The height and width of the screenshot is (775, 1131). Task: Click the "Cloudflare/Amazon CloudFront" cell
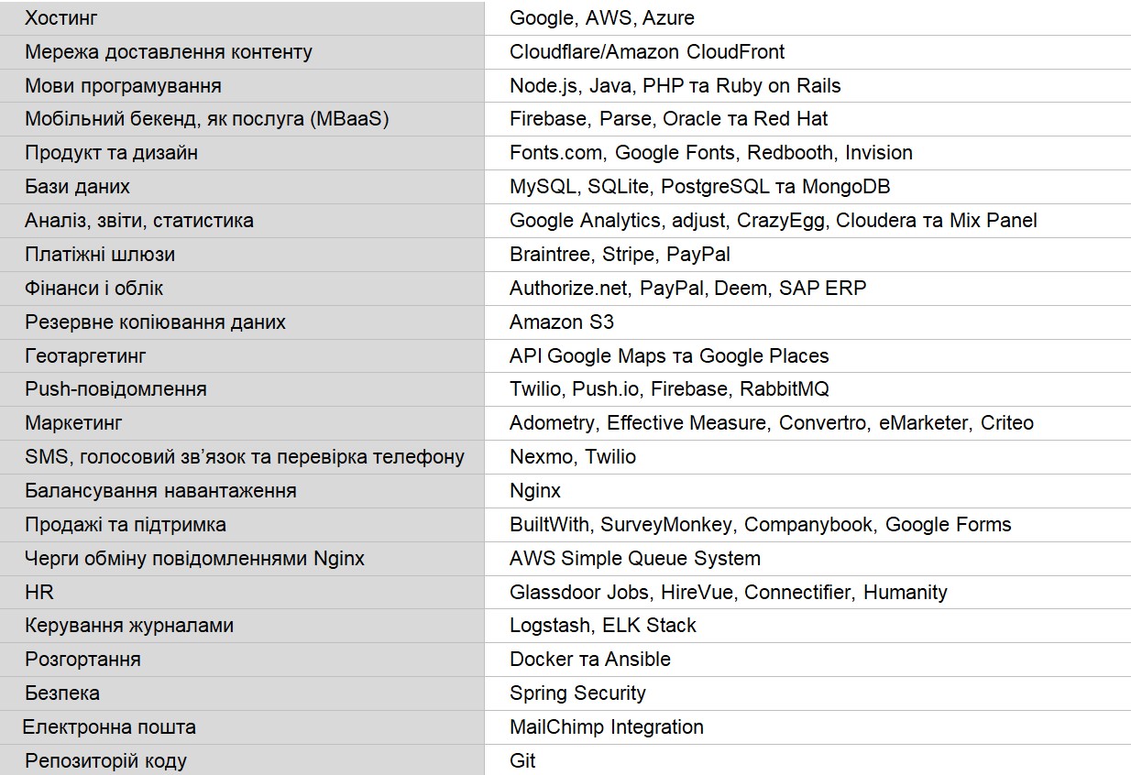click(647, 52)
